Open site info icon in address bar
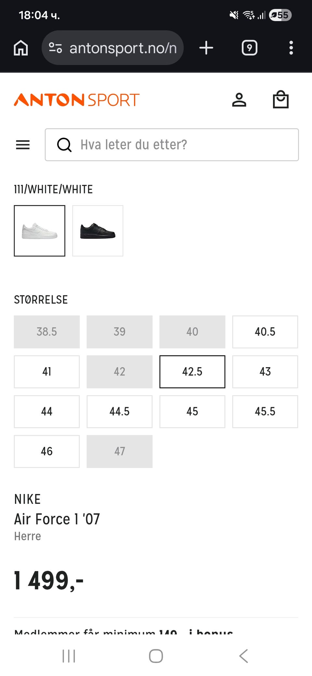The image size is (312, 676). tap(55, 48)
